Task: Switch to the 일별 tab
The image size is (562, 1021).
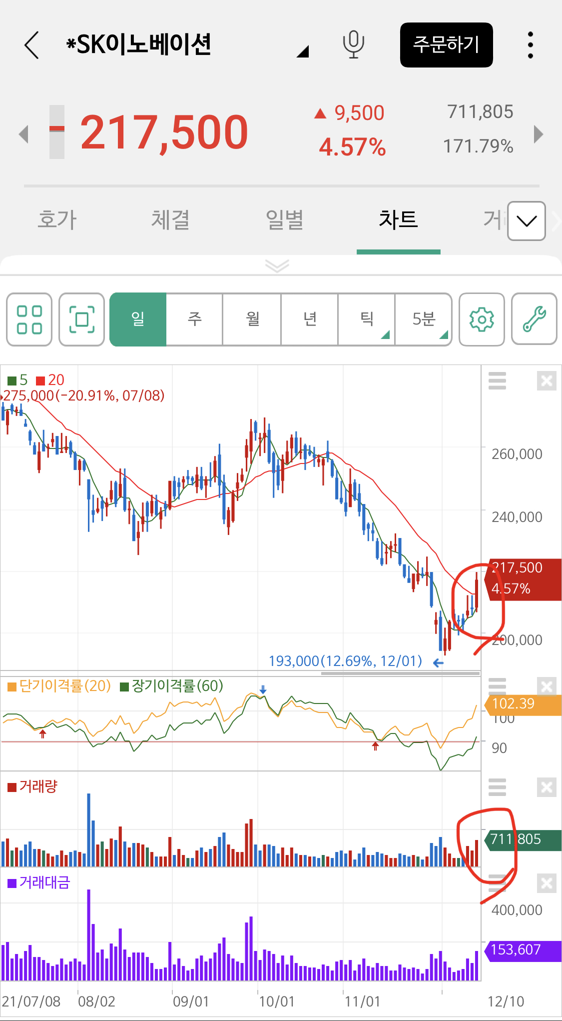Action: [284, 219]
